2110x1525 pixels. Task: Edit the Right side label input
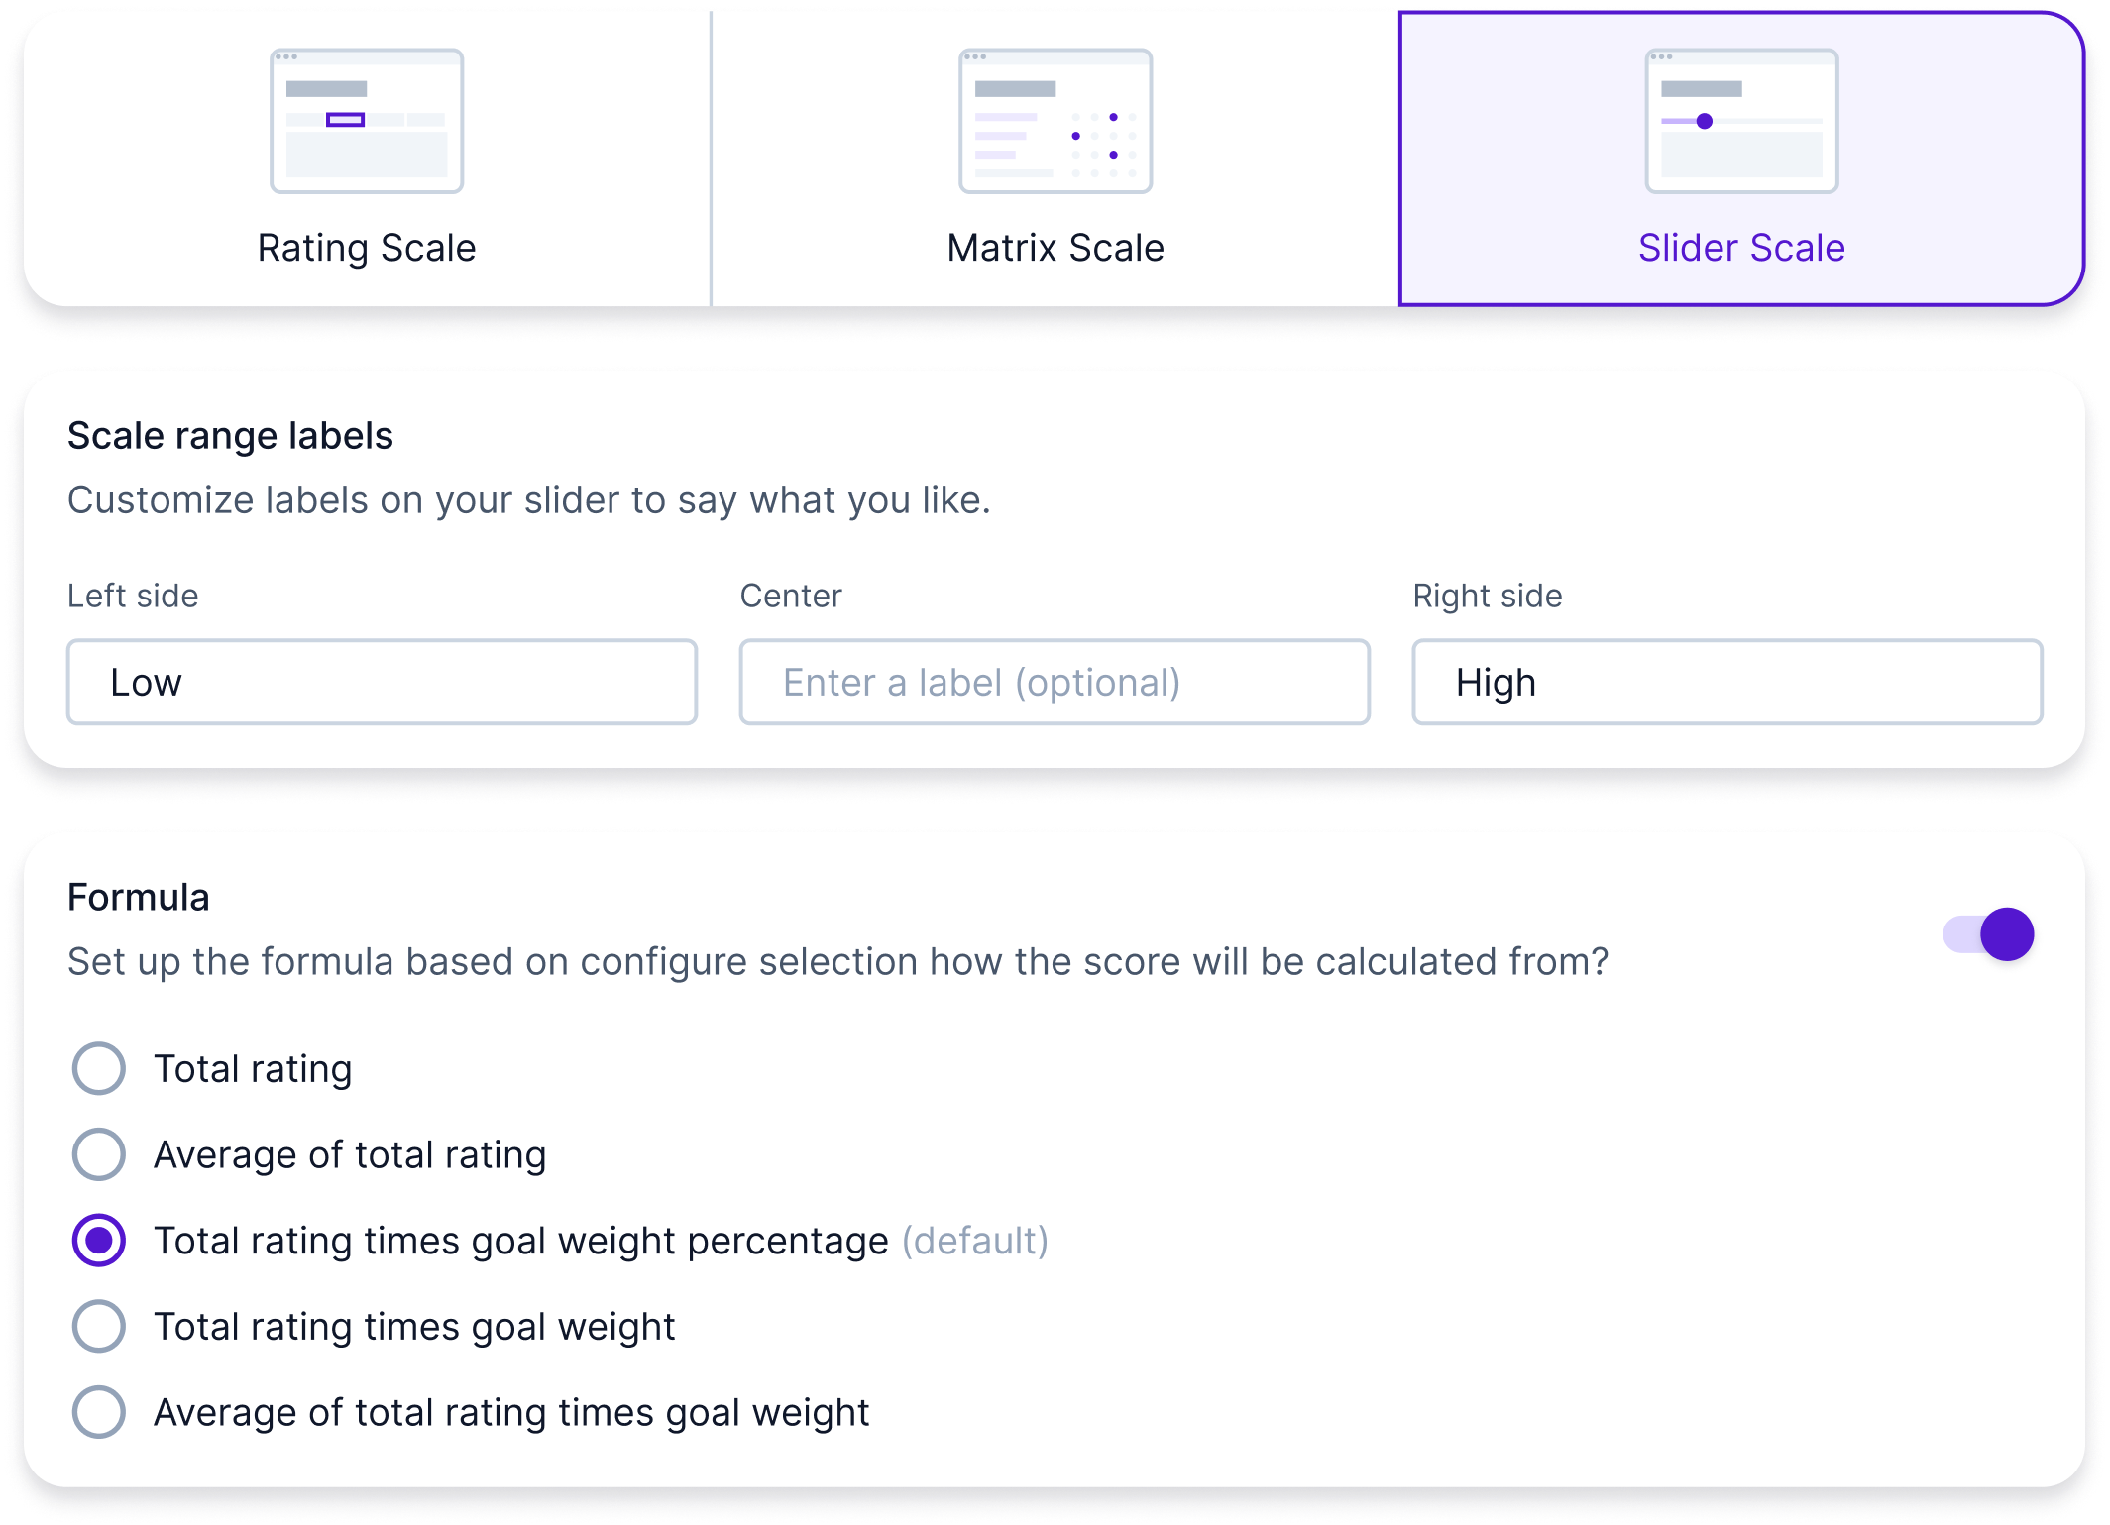[1726, 683]
